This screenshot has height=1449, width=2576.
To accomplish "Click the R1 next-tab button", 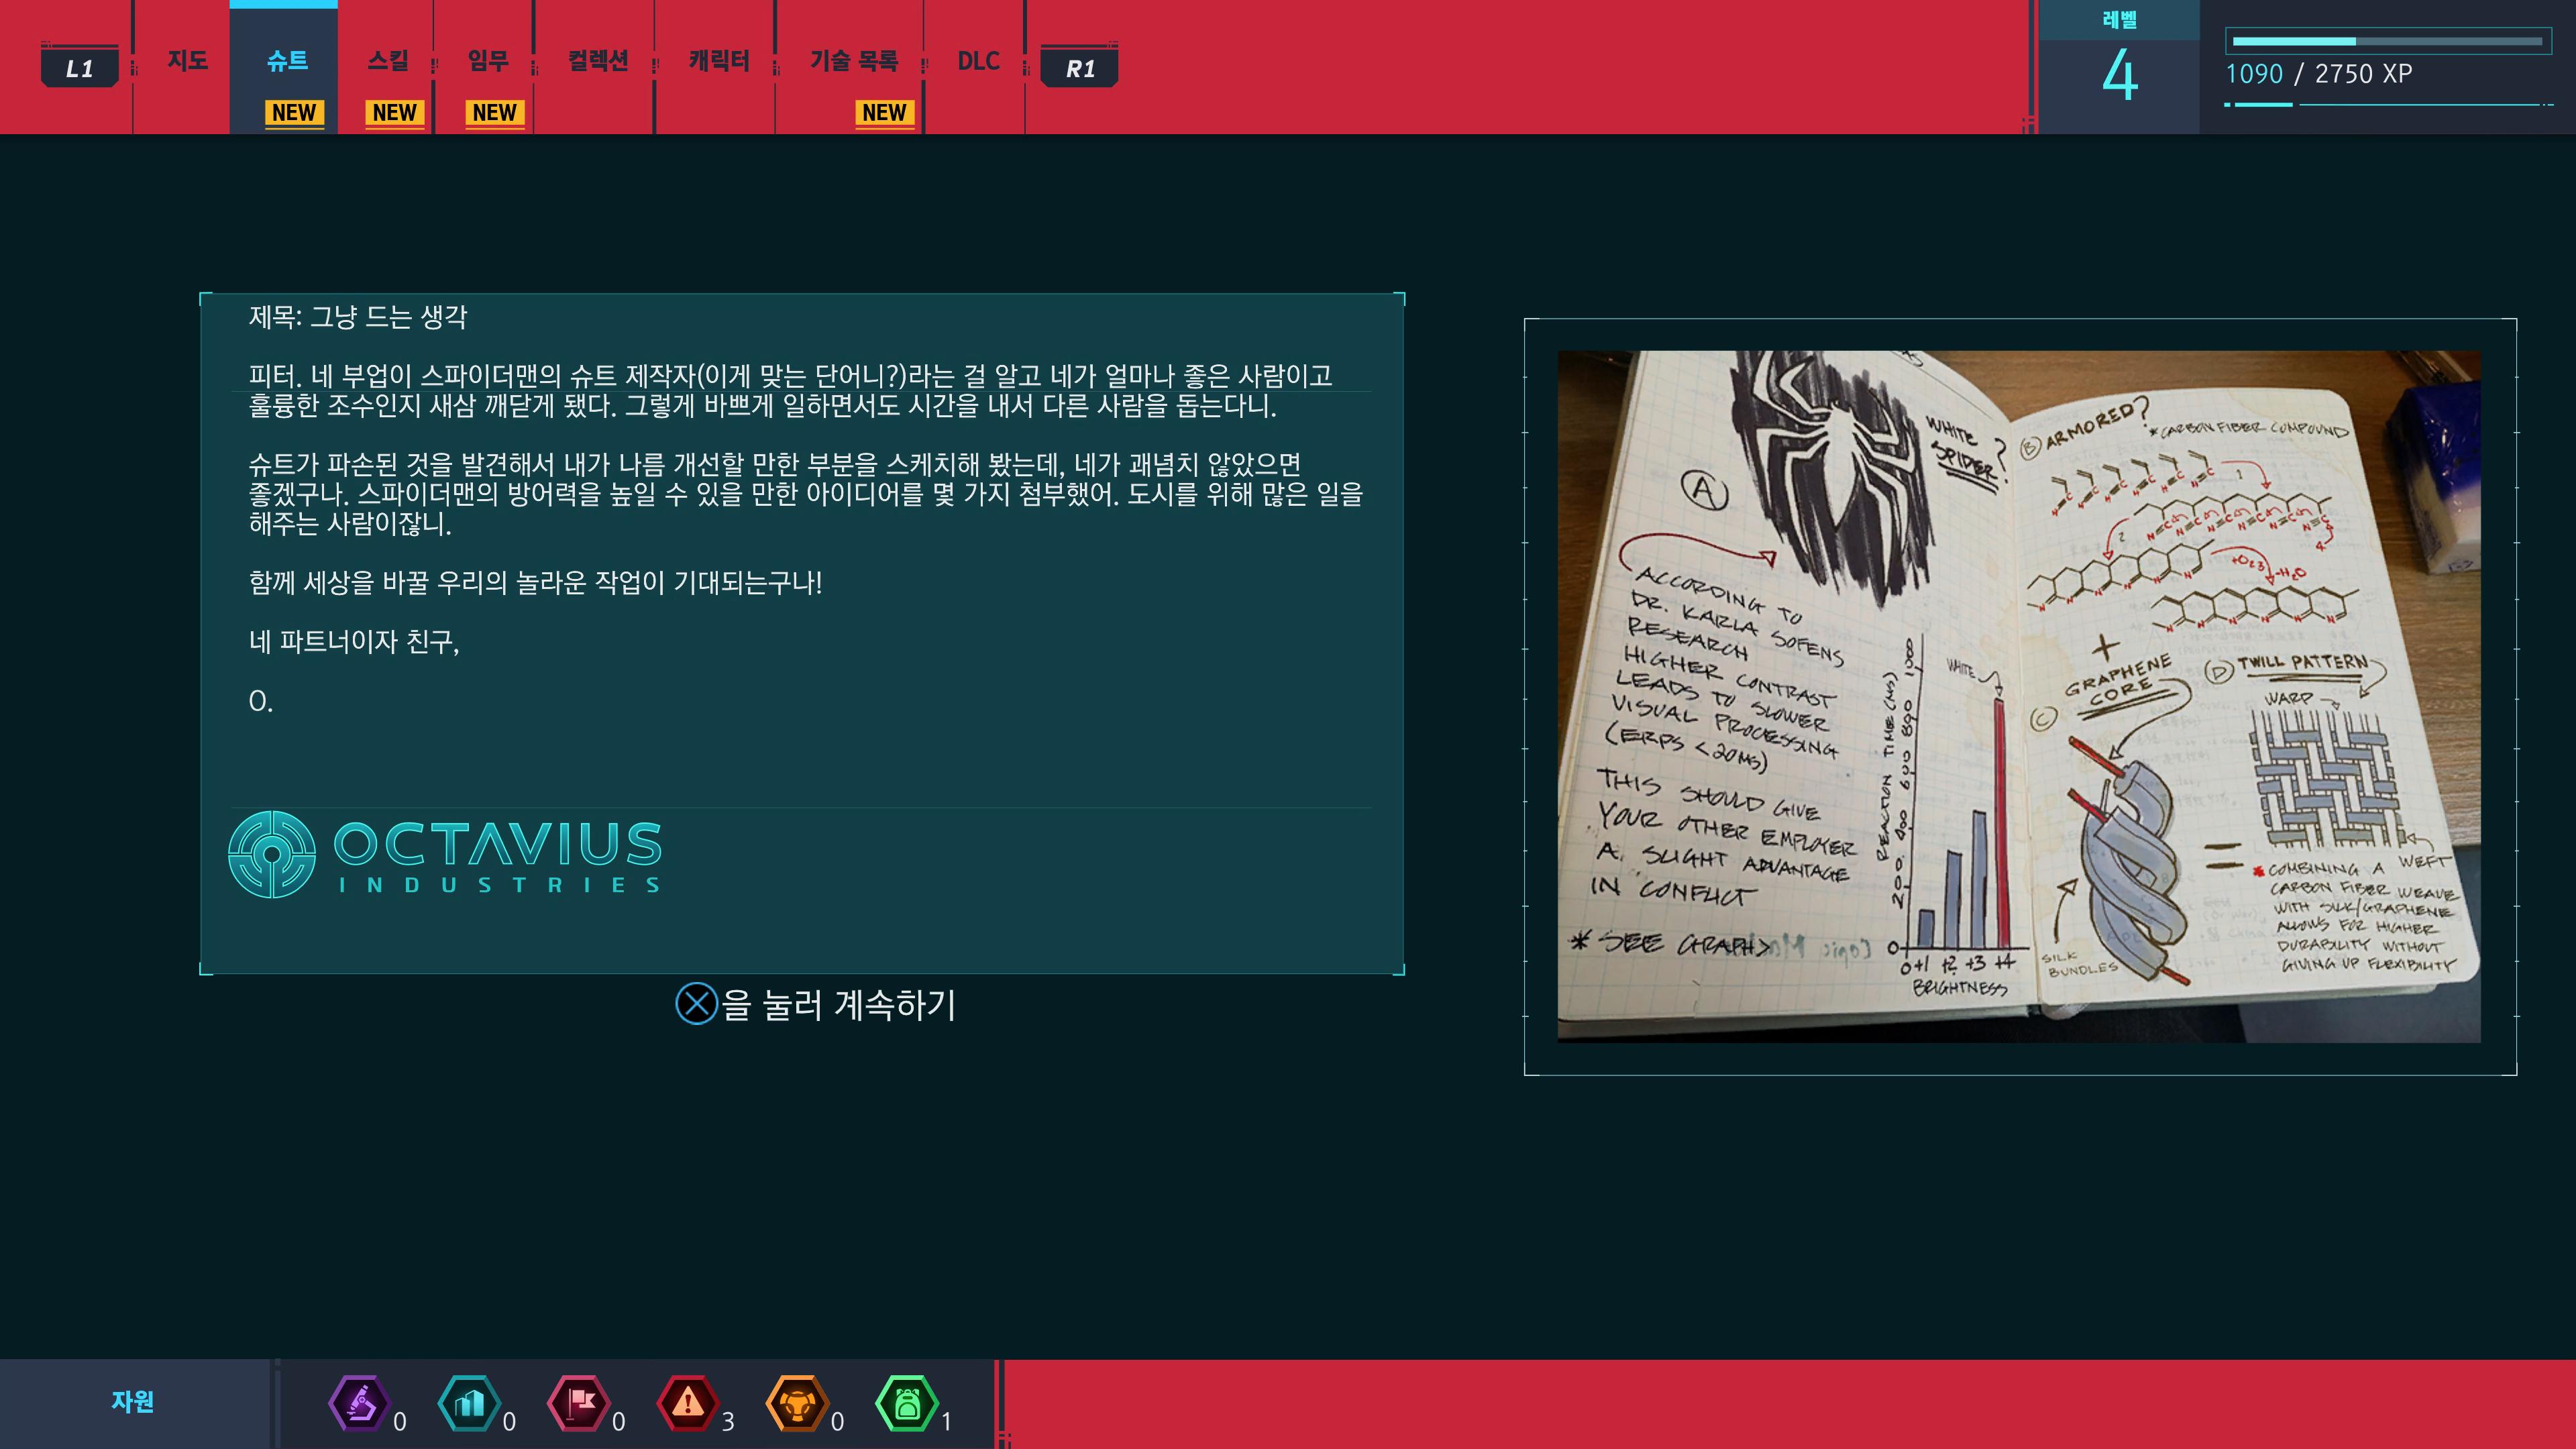I will [1079, 67].
